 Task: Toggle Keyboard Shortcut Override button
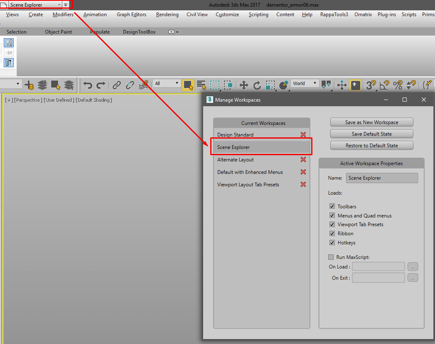355,85
